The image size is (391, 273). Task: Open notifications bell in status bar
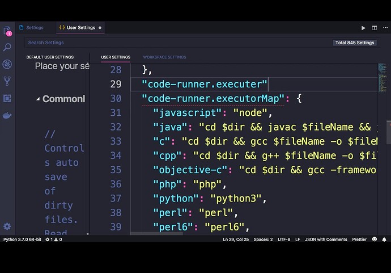(384, 240)
